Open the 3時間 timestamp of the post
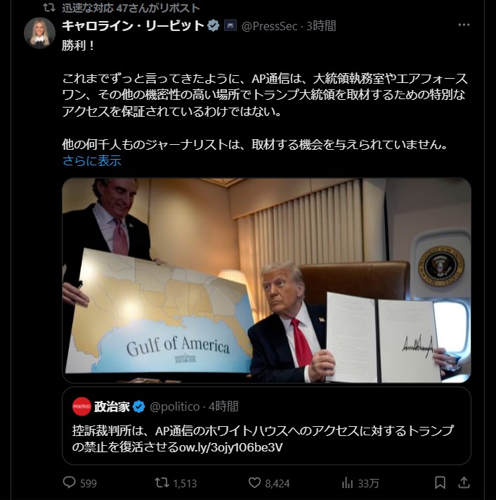Screen dimensions: 496x500 point(321,26)
